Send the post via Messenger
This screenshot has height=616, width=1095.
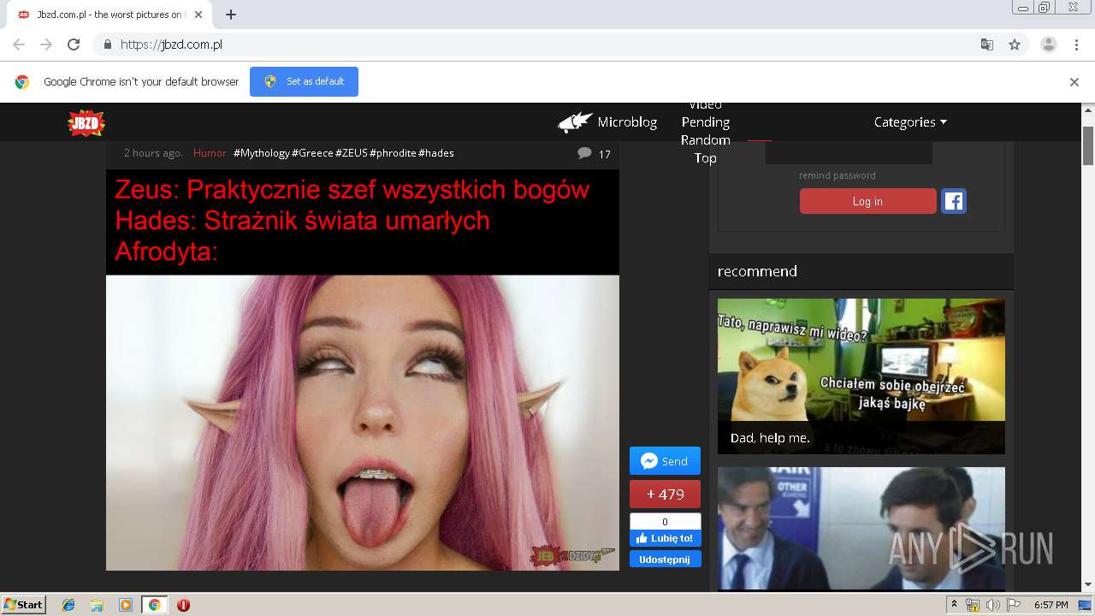665,461
